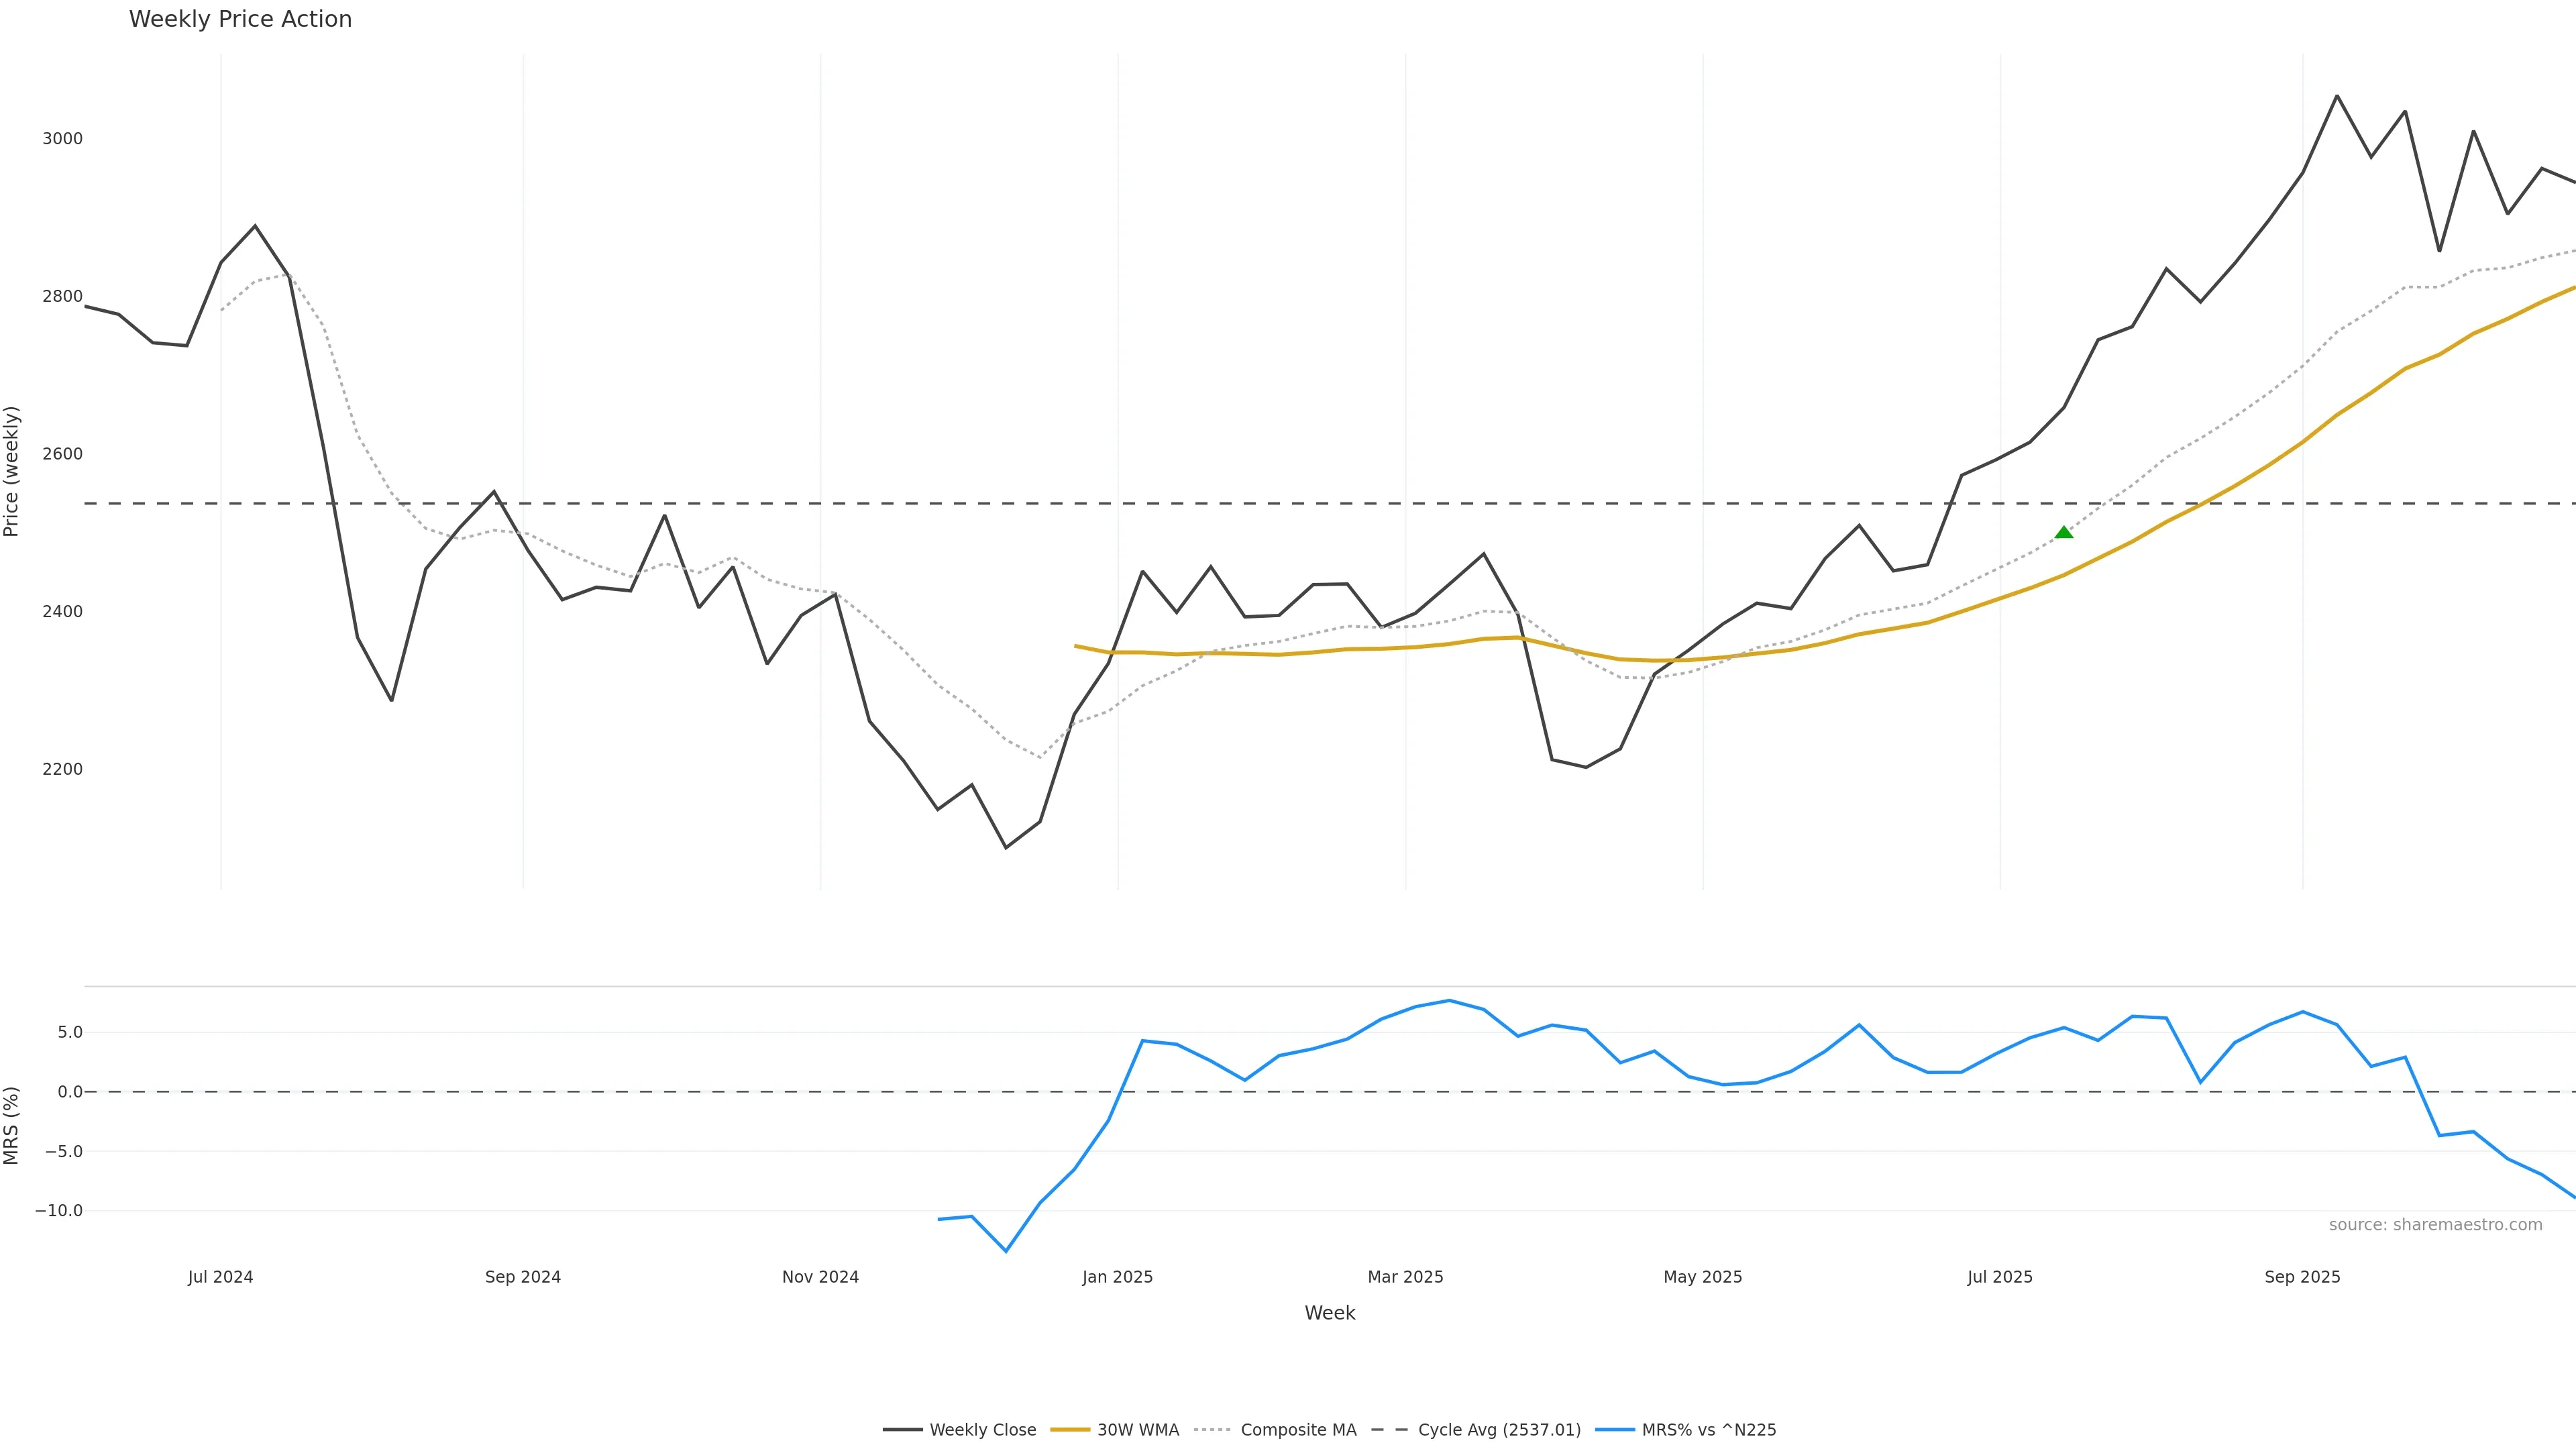Click the Jan 2025 x-axis tick label
2576x1449 pixels.
click(x=1117, y=1277)
